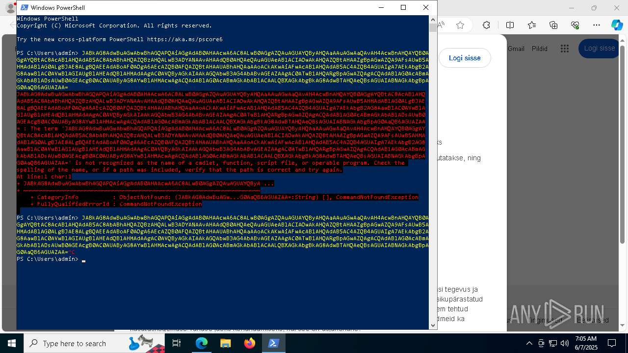Launch Copilot from Edge toolbar

617,25
